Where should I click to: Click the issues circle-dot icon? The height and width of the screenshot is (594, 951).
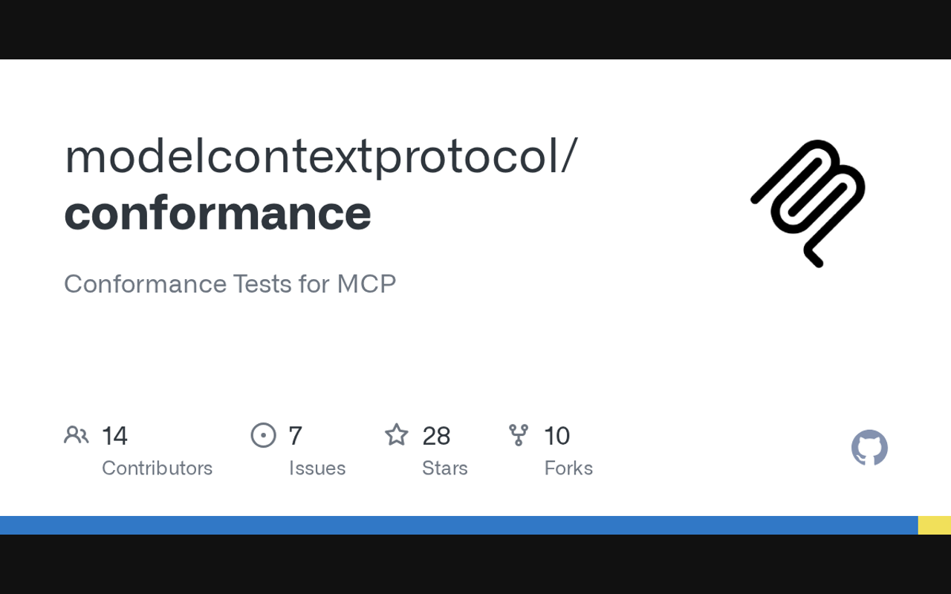click(263, 435)
